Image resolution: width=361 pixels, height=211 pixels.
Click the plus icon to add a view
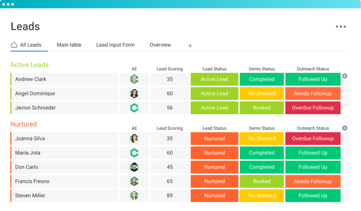click(190, 46)
